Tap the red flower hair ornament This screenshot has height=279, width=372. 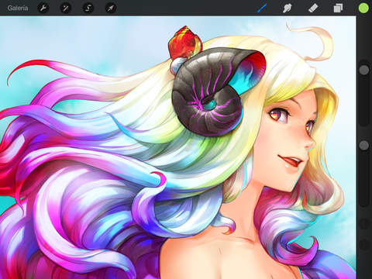[184, 43]
